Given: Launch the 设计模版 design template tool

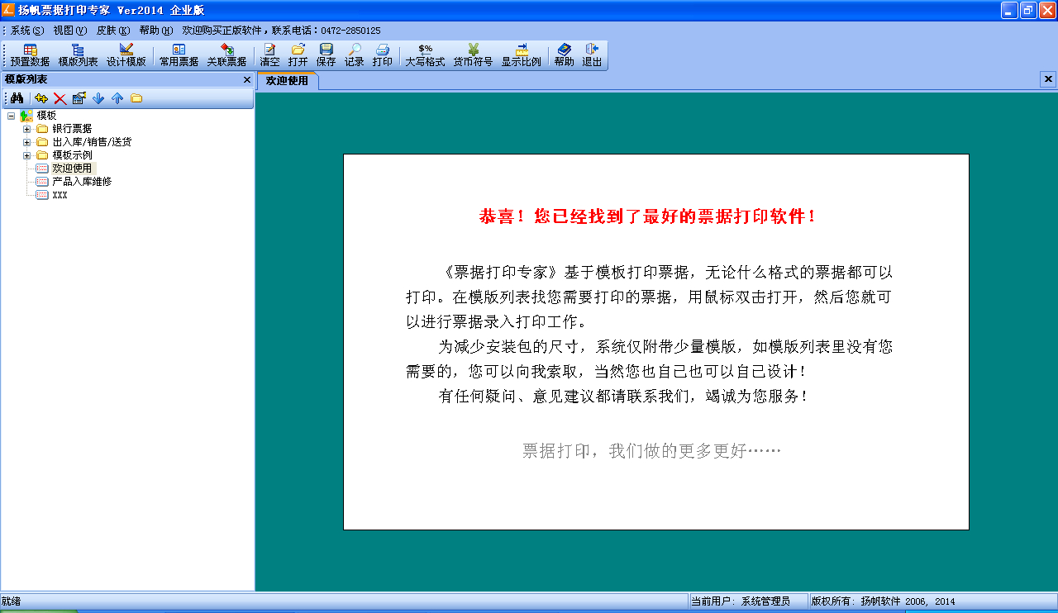Looking at the screenshot, I should (x=126, y=55).
